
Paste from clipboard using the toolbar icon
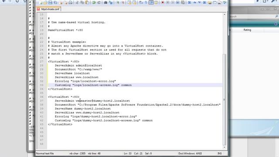(87, 3)
